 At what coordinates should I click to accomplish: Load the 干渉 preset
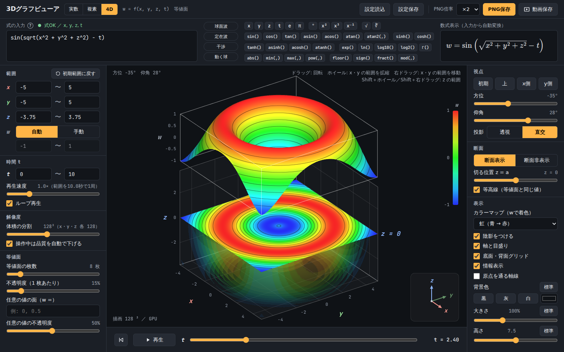pyautogui.click(x=221, y=47)
